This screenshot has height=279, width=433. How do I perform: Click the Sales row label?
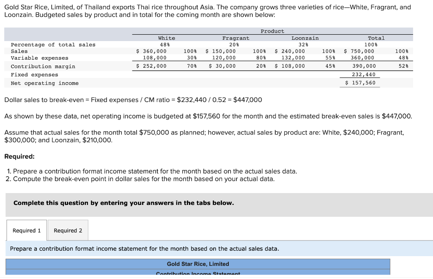(x=19, y=51)
